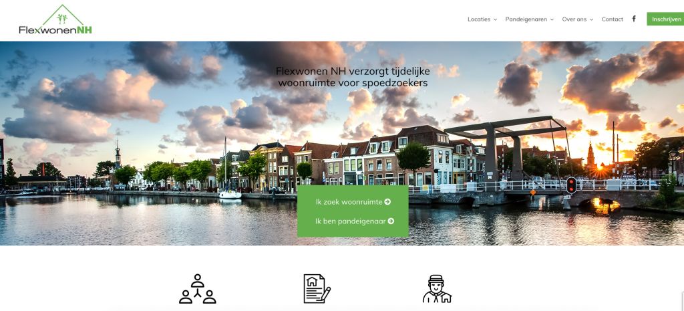Expand the Locaties dropdown chevron
This screenshot has height=311, width=684.
click(495, 19)
